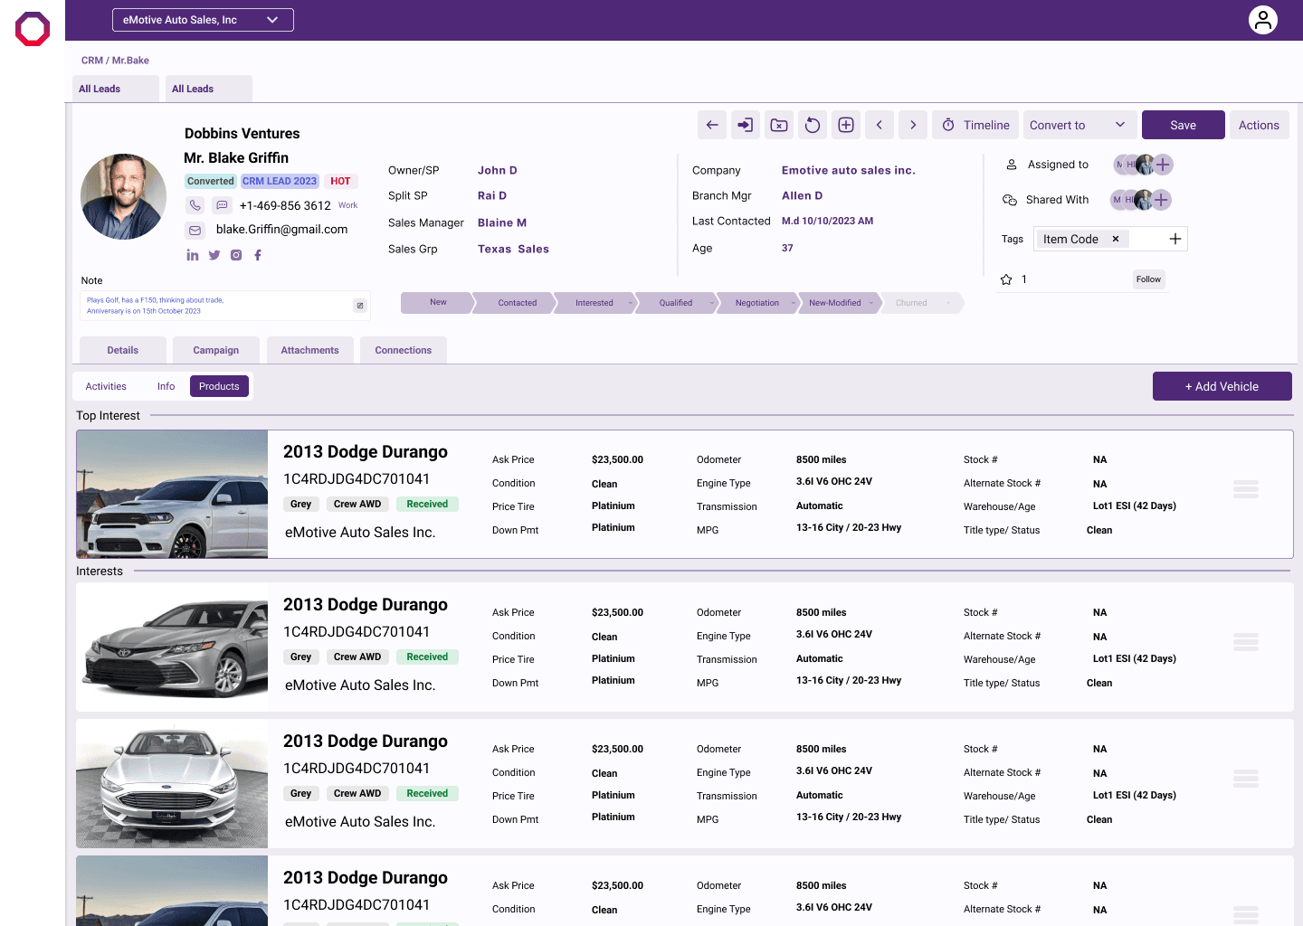Screen dimensions: 1303x926
Task: Expand the Interested stage dropdown arrow
Action: tap(630, 303)
